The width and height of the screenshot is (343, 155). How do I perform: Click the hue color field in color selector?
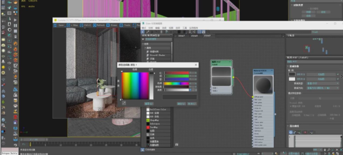coord(135,86)
